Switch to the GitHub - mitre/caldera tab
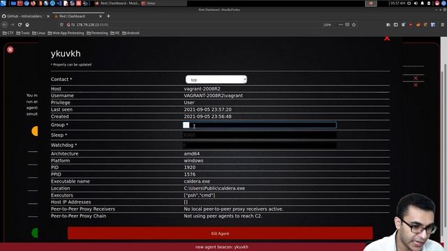Screen dimensions: 447x251 [24, 16]
